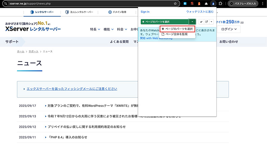Click the bookmark star in the address bar
The width and height of the screenshot is (267, 145).
[175, 3]
